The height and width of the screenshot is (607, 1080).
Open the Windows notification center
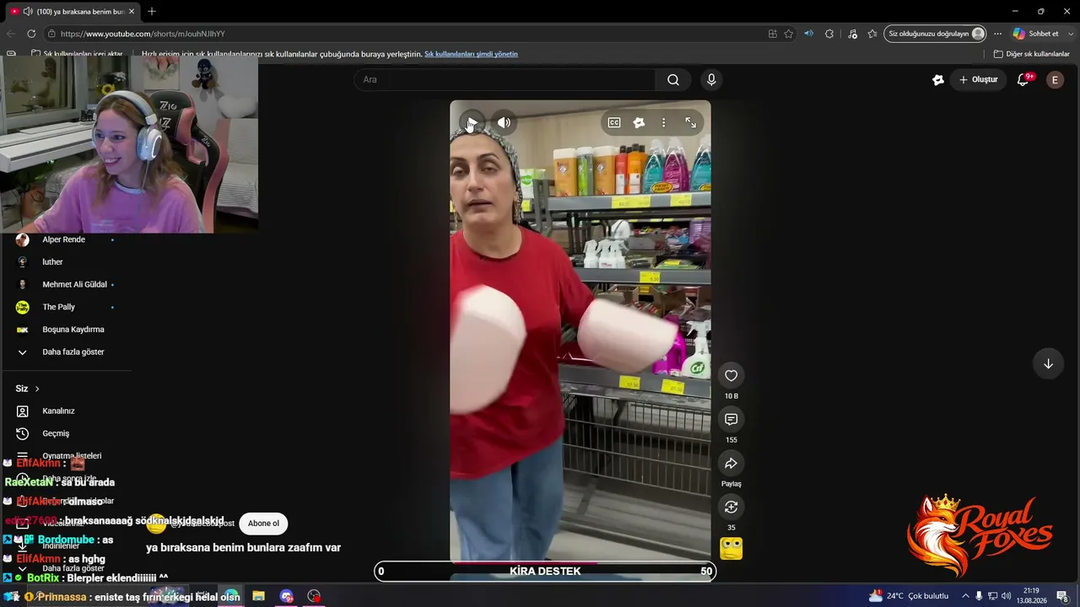tap(1061, 596)
